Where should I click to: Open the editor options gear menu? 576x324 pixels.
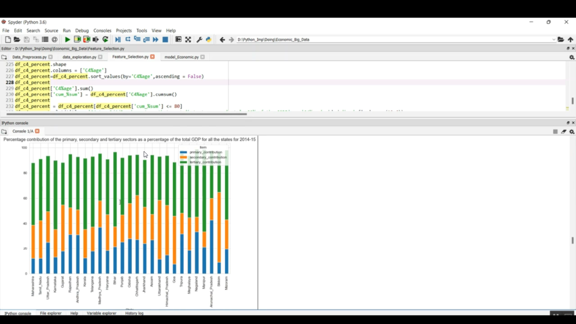pos(572,57)
